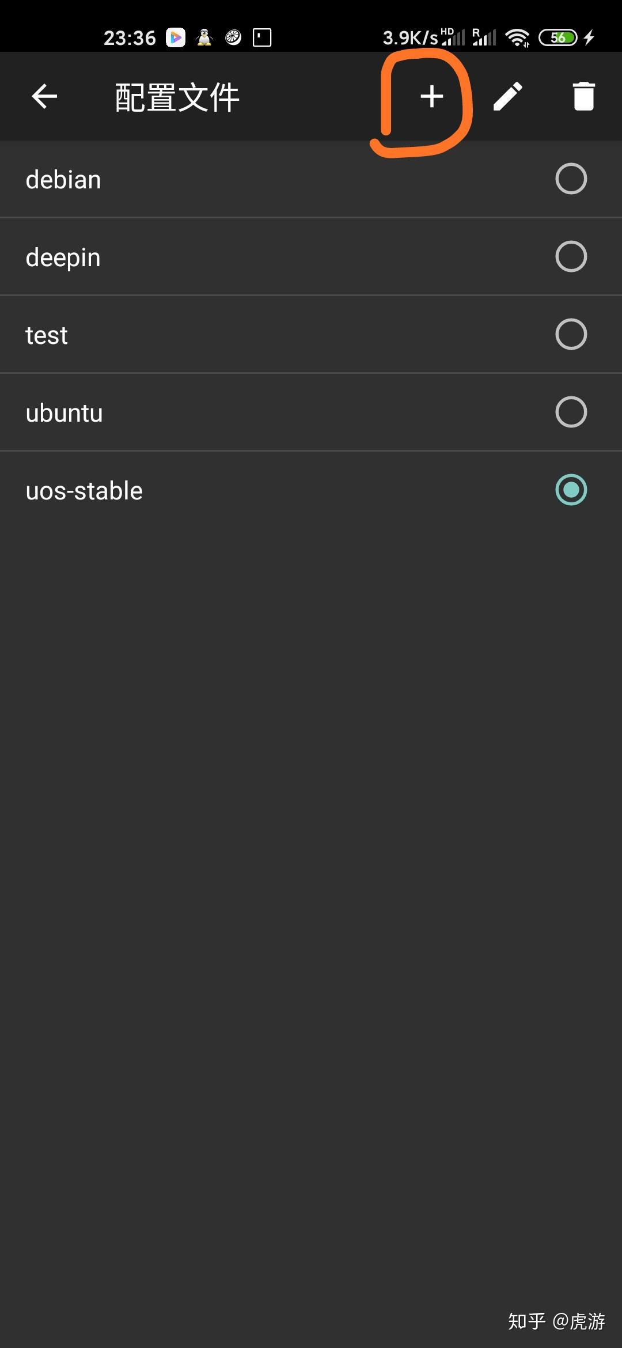The width and height of the screenshot is (622, 1348).
Task: Open the test profile entry
Action: [x=47, y=334]
